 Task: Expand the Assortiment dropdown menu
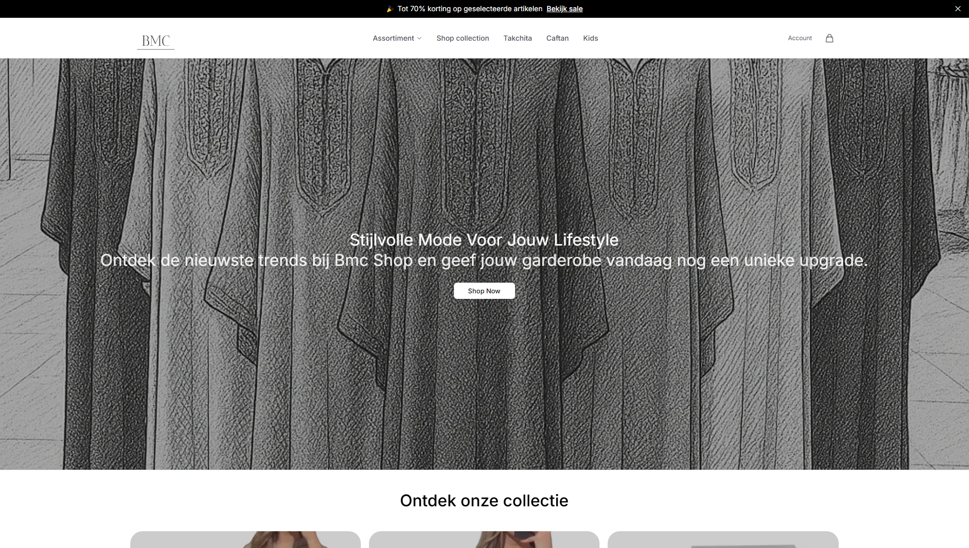point(397,38)
